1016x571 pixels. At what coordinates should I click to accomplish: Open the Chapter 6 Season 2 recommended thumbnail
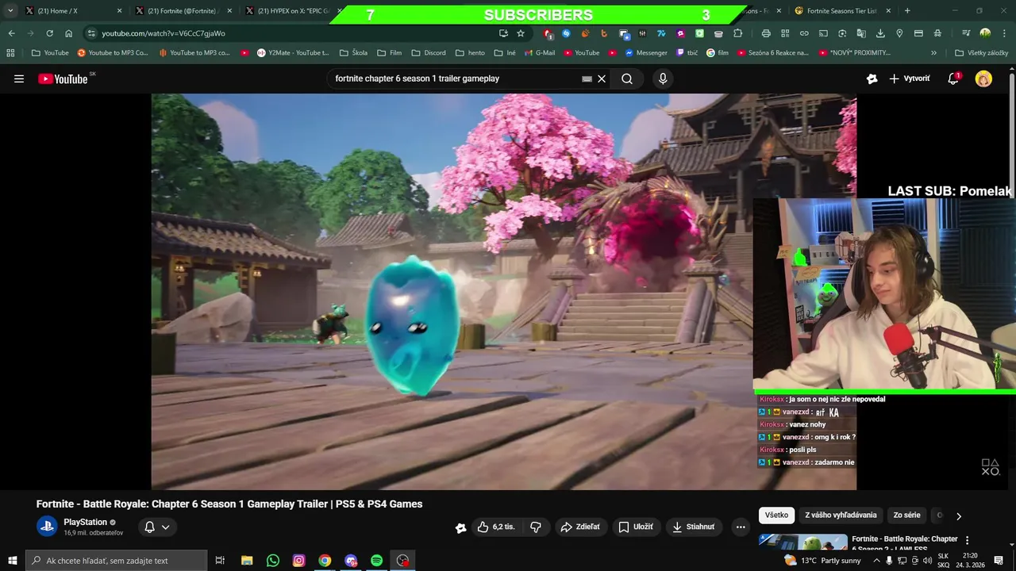(x=802, y=542)
